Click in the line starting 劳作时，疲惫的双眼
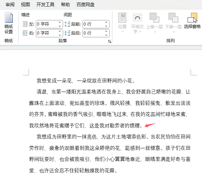Screen dimensions: 202x187 click(x=110, y=148)
